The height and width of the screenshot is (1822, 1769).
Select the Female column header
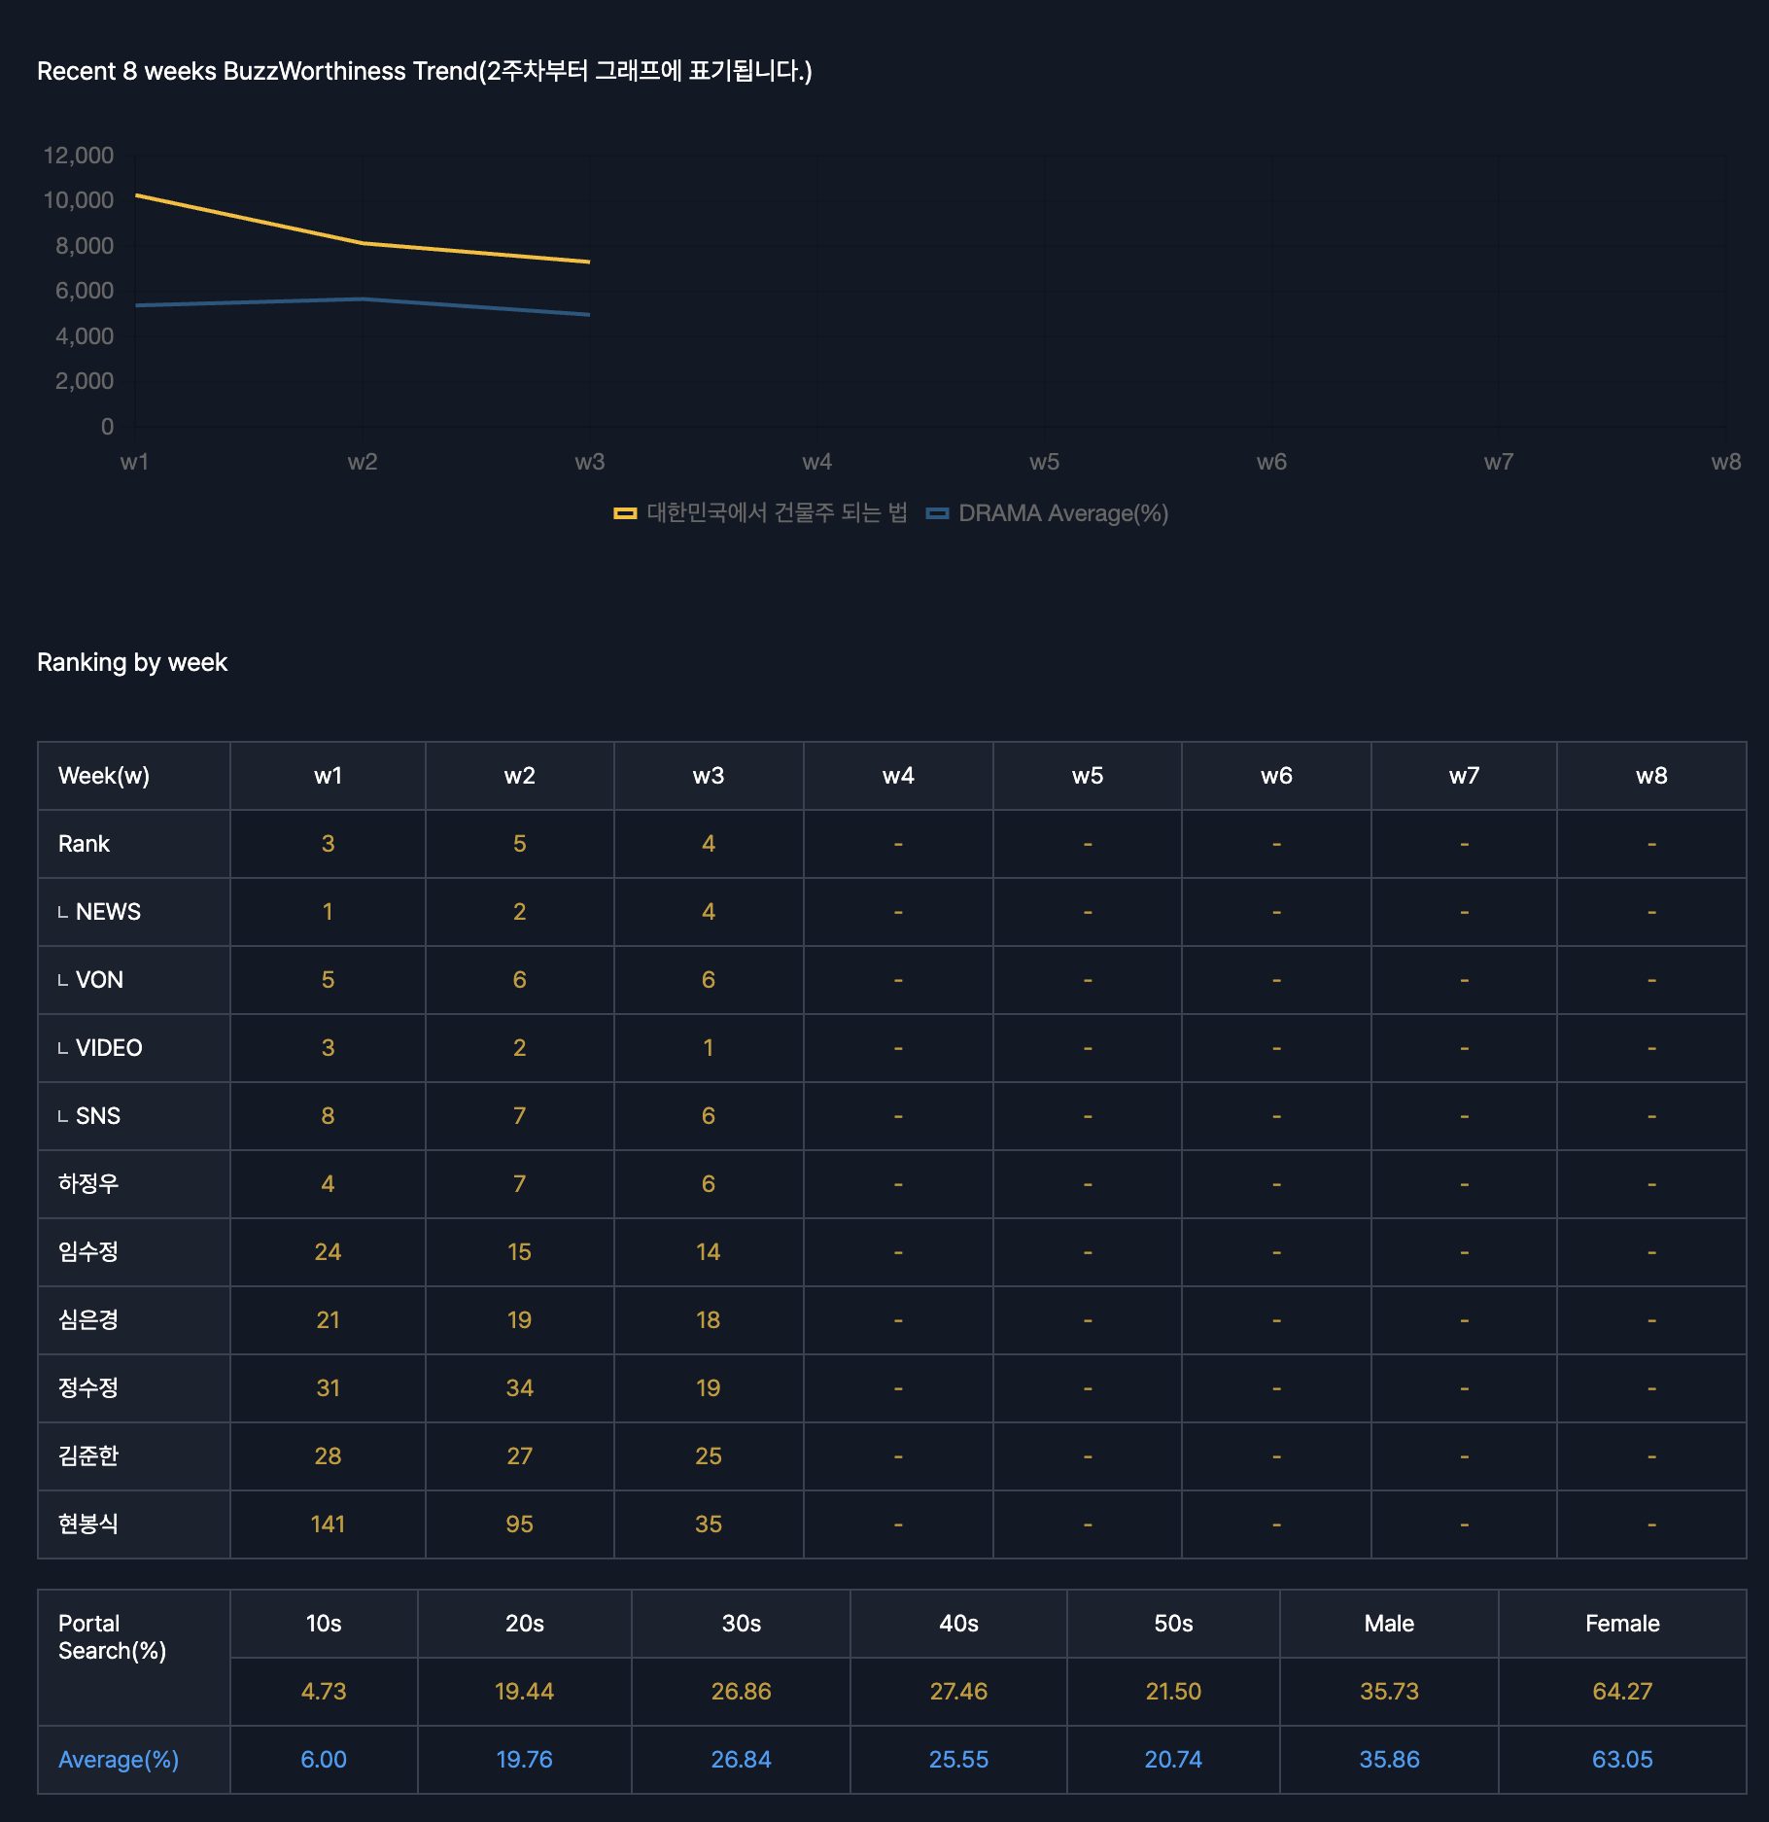pos(1621,1624)
